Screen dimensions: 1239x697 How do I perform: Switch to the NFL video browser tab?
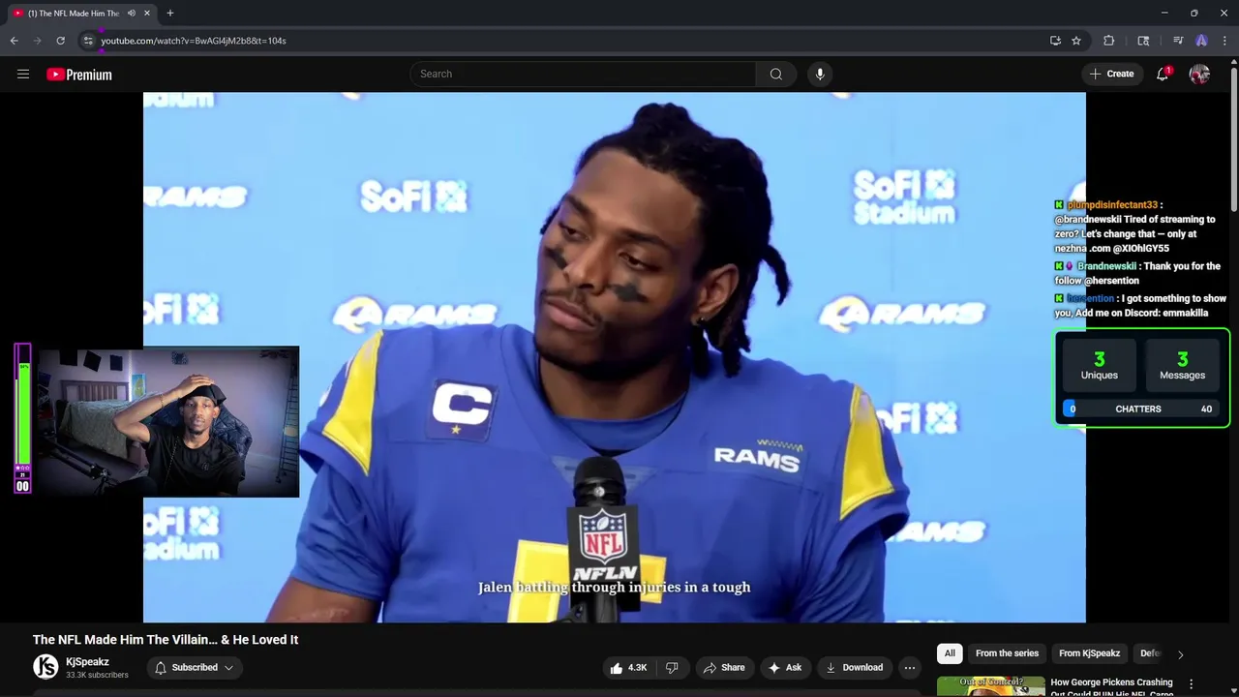click(81, 14)
